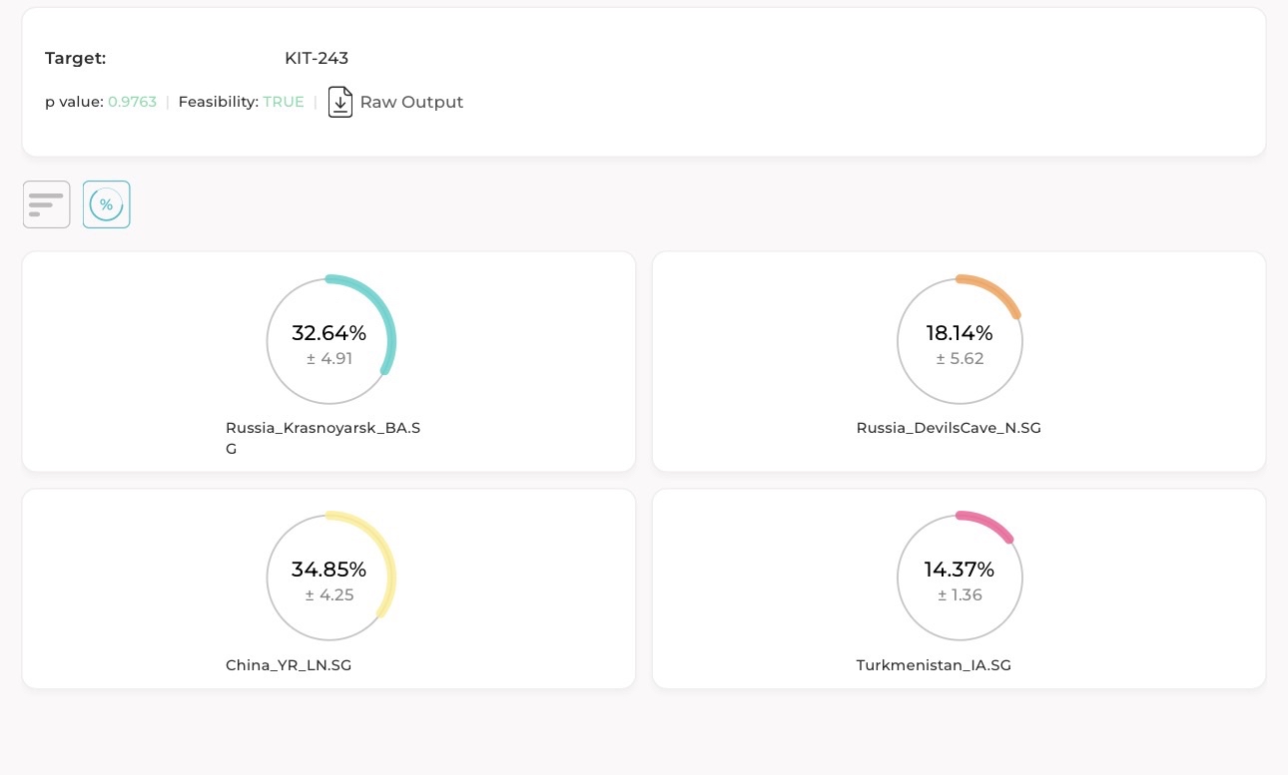Select the Turkmenistan_IA.SG label
1288x775 pixels.
[x=934, y=665]
